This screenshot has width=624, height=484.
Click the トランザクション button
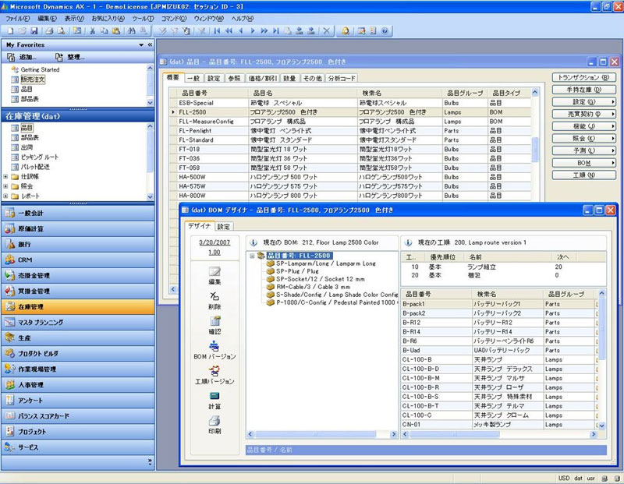(583, 78)
